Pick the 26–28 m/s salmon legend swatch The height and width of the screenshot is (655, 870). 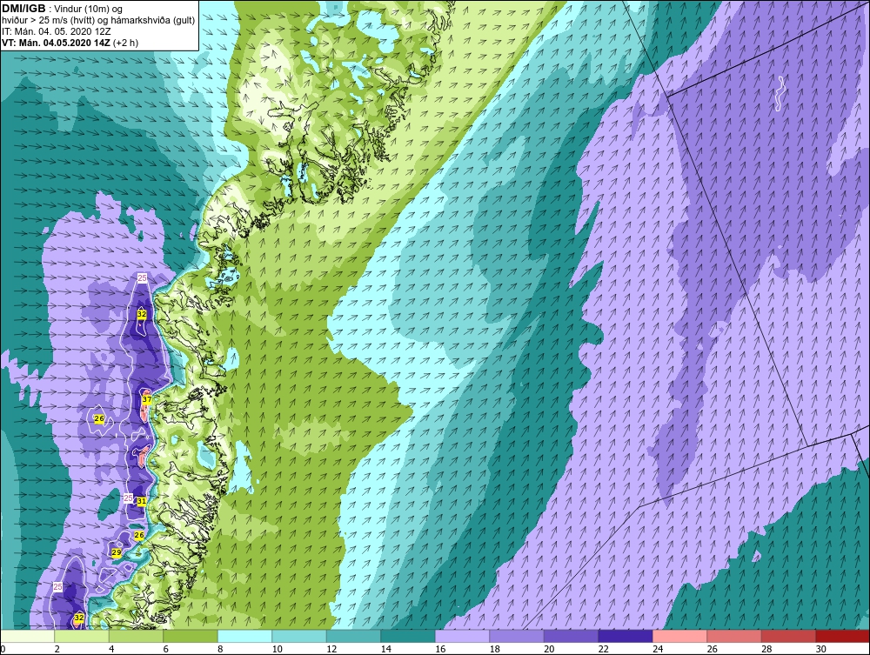coord(734,636)
